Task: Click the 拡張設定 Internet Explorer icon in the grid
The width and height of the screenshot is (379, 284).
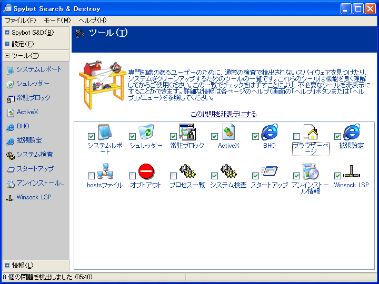Action: tap(352, 132)
